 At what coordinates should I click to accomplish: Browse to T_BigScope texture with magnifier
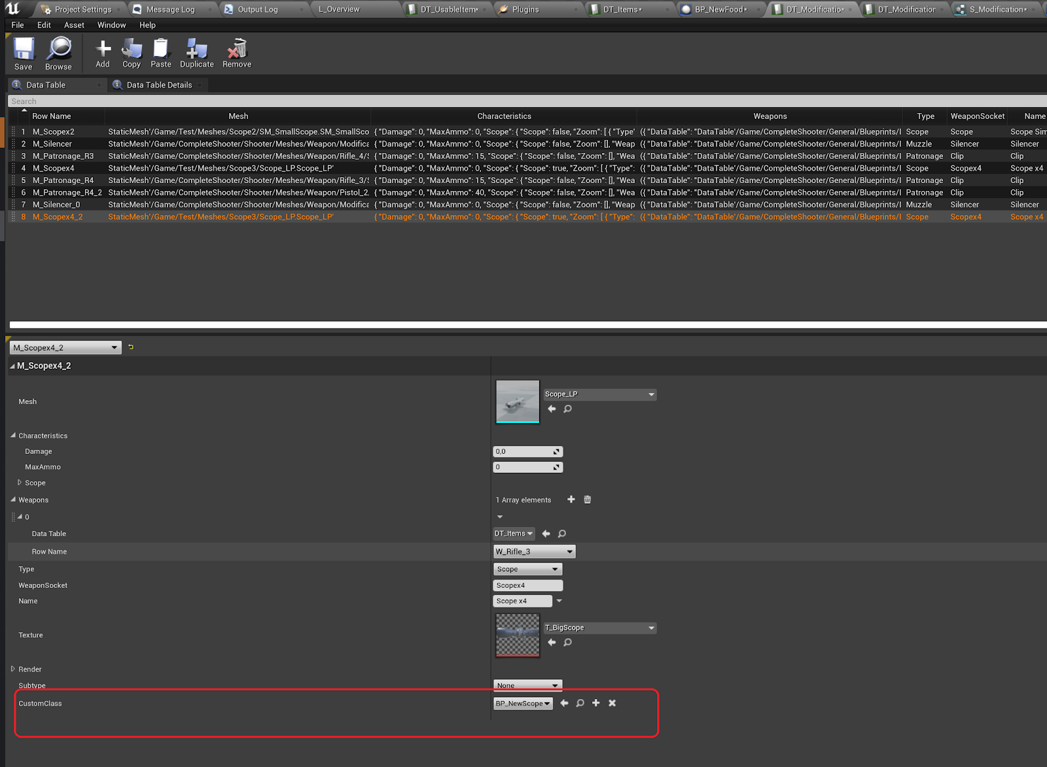coord(568,642)
